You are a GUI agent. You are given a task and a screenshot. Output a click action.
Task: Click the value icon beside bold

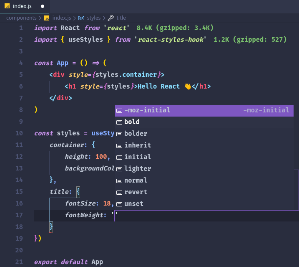119,122
